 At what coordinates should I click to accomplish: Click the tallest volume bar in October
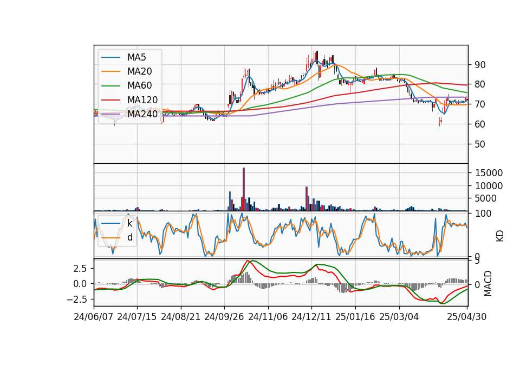tap(244, 189)
